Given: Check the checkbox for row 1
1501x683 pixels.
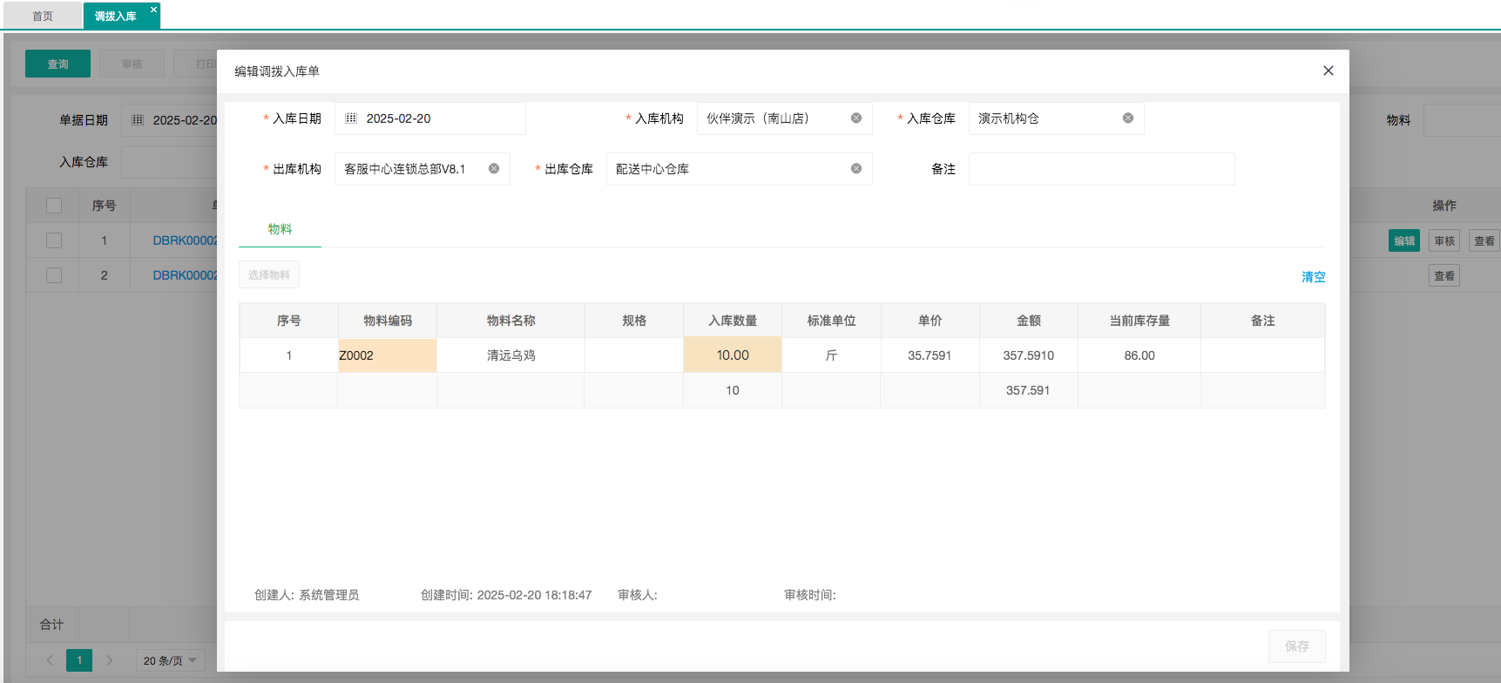Looking at the screenshot, I should point(54,240).
